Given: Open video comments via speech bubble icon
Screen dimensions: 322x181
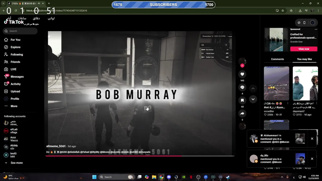Looking at the screenshot, I should (x=242, y=87).
